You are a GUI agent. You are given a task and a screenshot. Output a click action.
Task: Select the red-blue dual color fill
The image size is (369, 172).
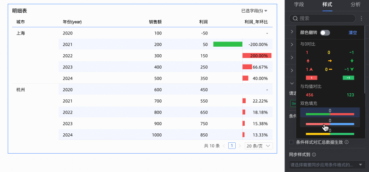pos(330,122)
